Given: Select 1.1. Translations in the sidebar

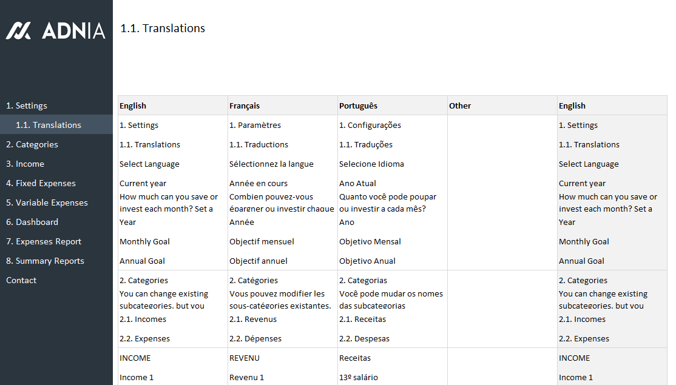Looking at the screenshot, I should point(49,125).
